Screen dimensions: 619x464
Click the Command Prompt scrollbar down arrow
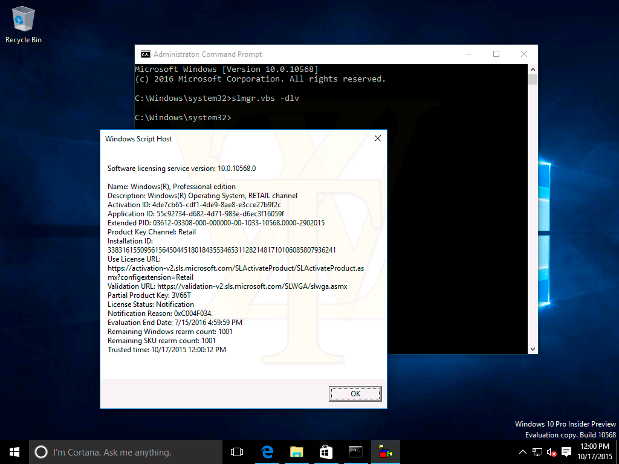point(533,349)
